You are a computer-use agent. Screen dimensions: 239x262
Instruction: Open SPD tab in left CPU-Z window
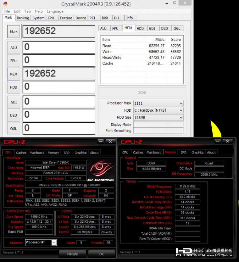[x=66, y=153]
